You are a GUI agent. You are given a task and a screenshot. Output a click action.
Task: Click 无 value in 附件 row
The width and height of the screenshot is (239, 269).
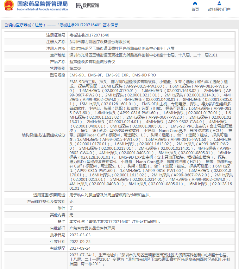(71, 208)
